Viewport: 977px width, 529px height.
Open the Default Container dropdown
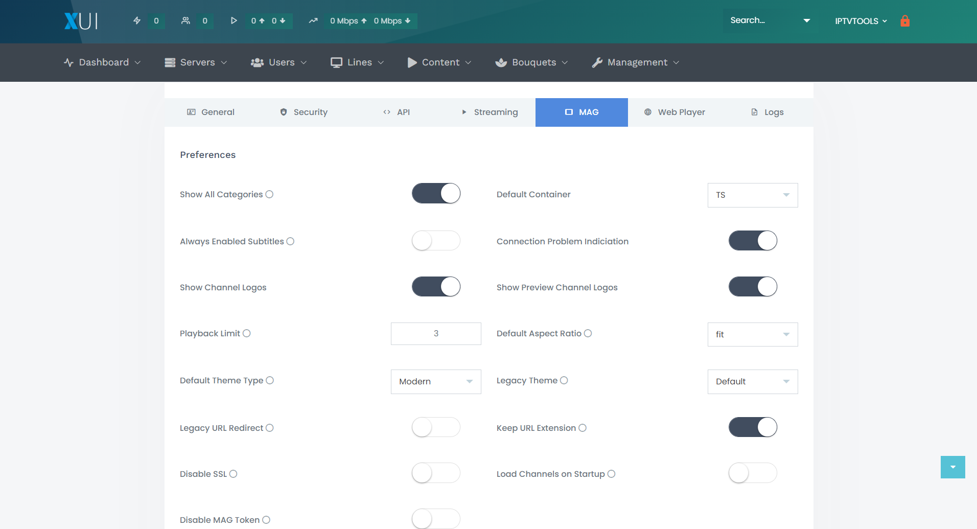pyautogui.click(x=753, y=195)
